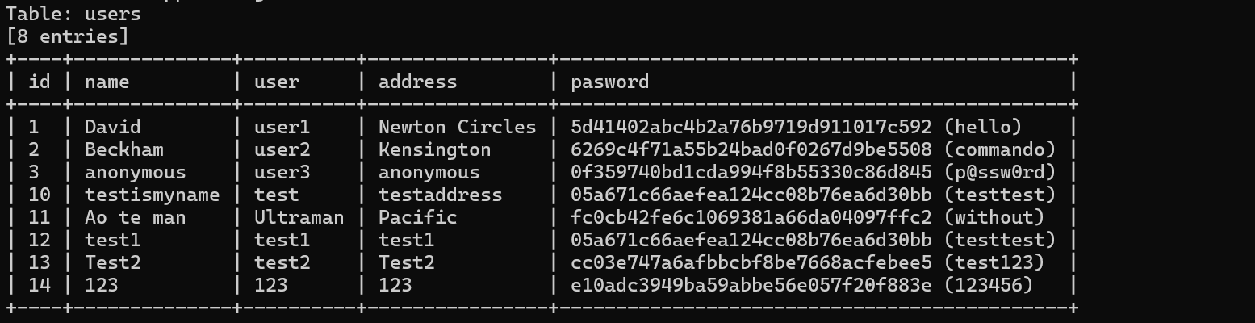This screenshot has height=323, width=1255.
Task: Click the "Kensington" address cell
Action: (434, 149)
